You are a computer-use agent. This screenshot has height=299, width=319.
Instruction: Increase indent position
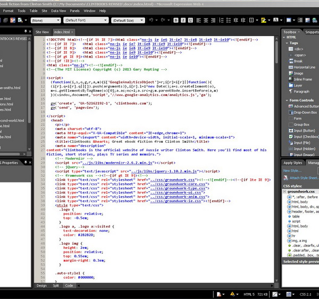coord(243,20)
